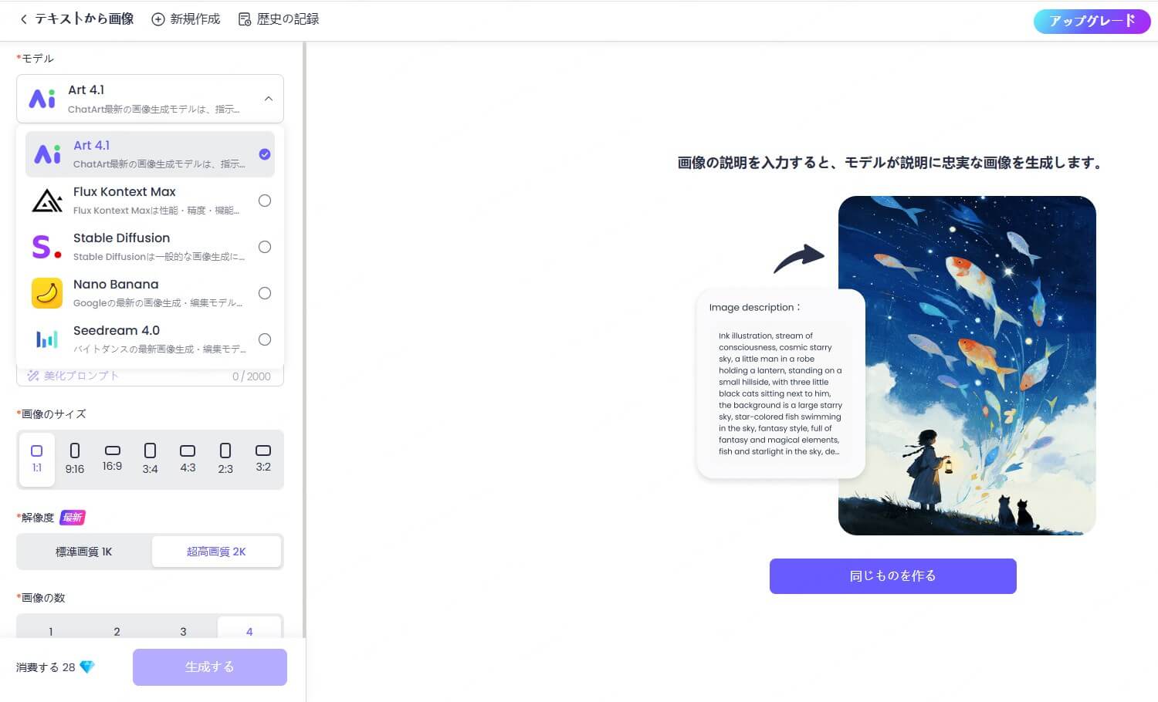
Task: Collapse the model selection dropdown
Action: 268,99
